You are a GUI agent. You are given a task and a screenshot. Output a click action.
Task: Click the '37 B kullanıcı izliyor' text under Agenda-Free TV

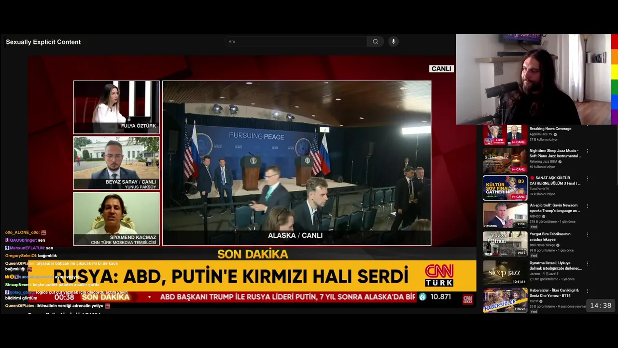coord(544,140)
